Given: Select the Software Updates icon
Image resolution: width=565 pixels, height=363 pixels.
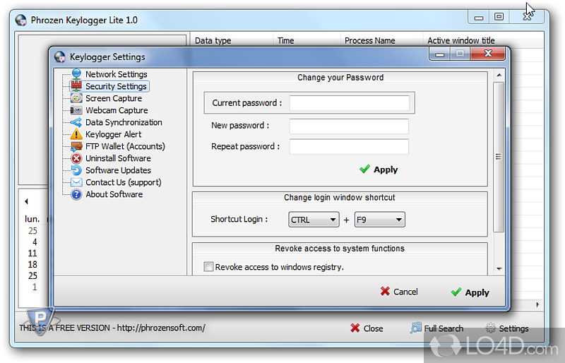Looking at the screenshot, I should (x=76, y=170).
